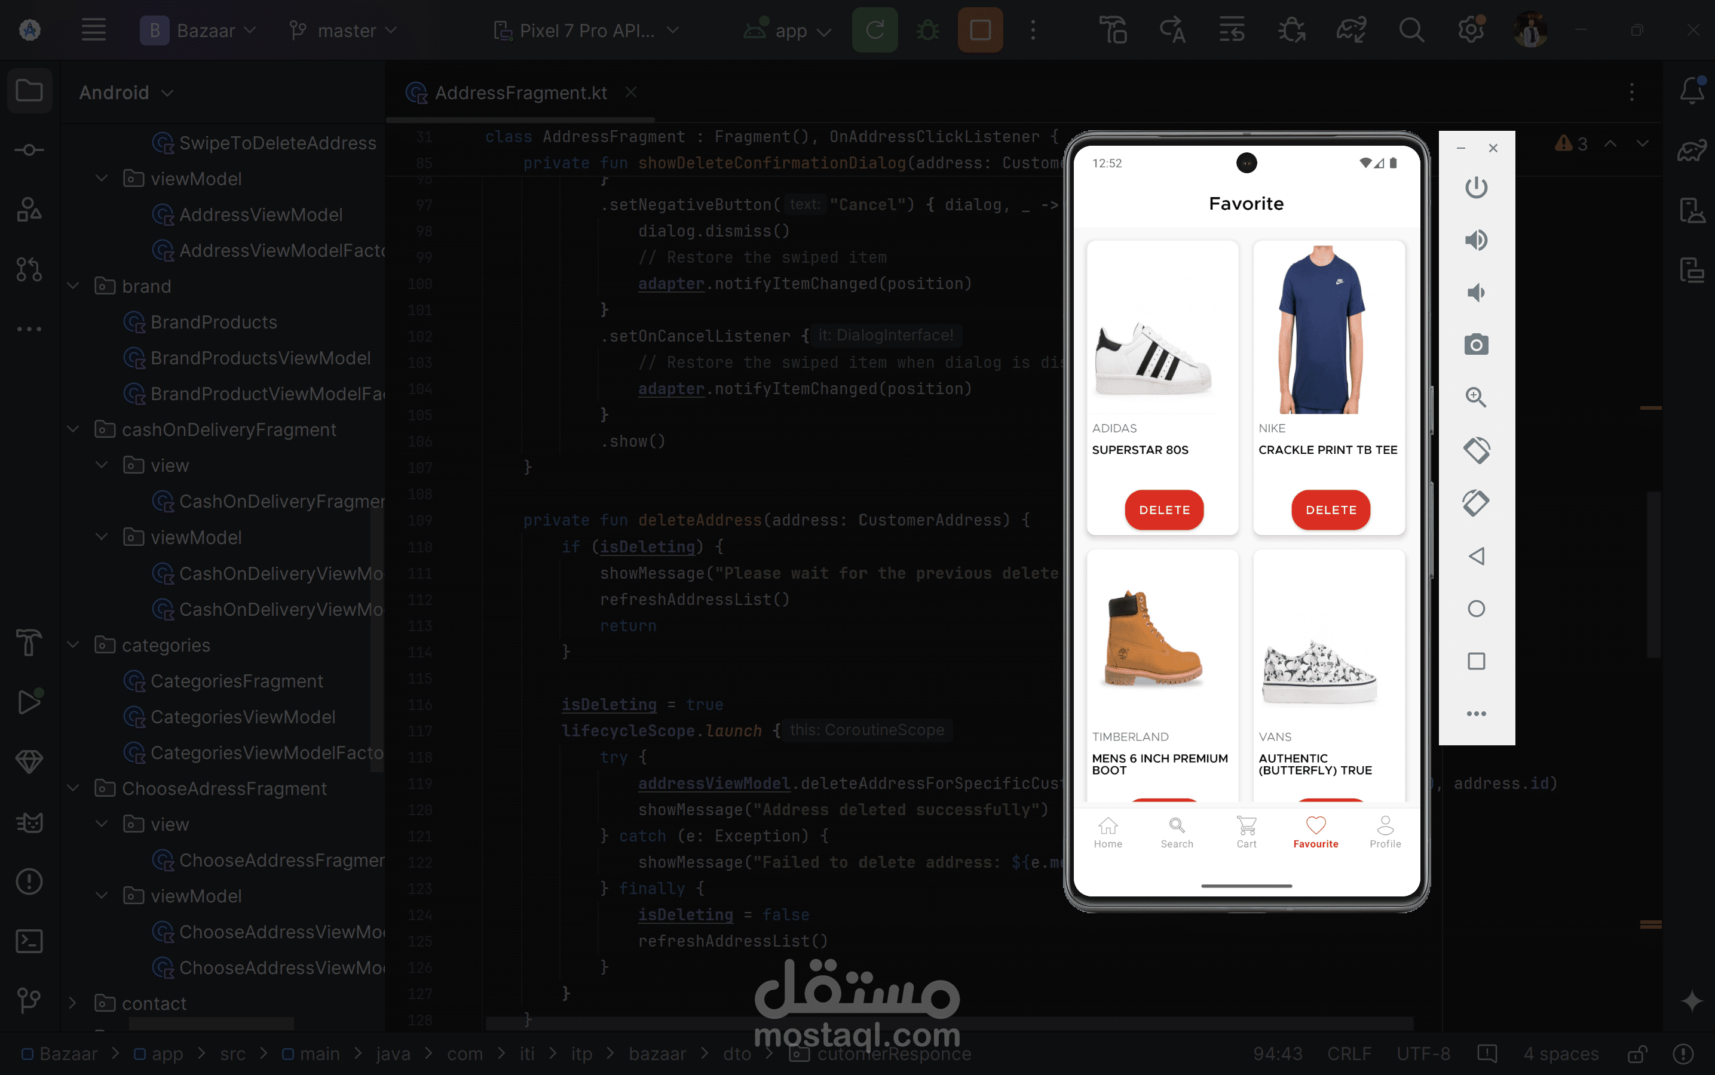Switch to the Profile tab in app

point(1385,831)
